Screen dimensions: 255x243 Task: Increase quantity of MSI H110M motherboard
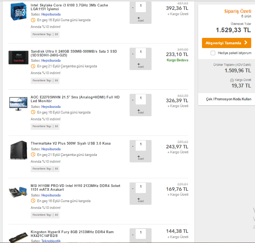click(x=138, y=198)
